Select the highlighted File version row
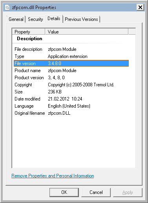This screenshot has width=148, height=203. 71,63
